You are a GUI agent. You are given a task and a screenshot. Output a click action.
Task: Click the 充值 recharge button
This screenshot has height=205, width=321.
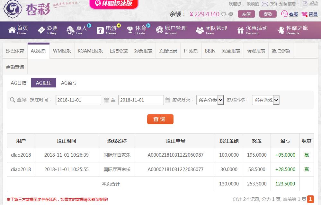coord(246,14)
